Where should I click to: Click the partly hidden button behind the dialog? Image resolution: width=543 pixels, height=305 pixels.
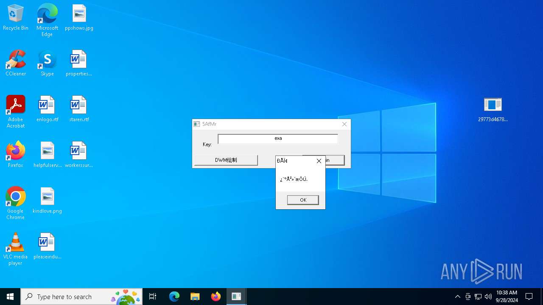coord(335,160)
